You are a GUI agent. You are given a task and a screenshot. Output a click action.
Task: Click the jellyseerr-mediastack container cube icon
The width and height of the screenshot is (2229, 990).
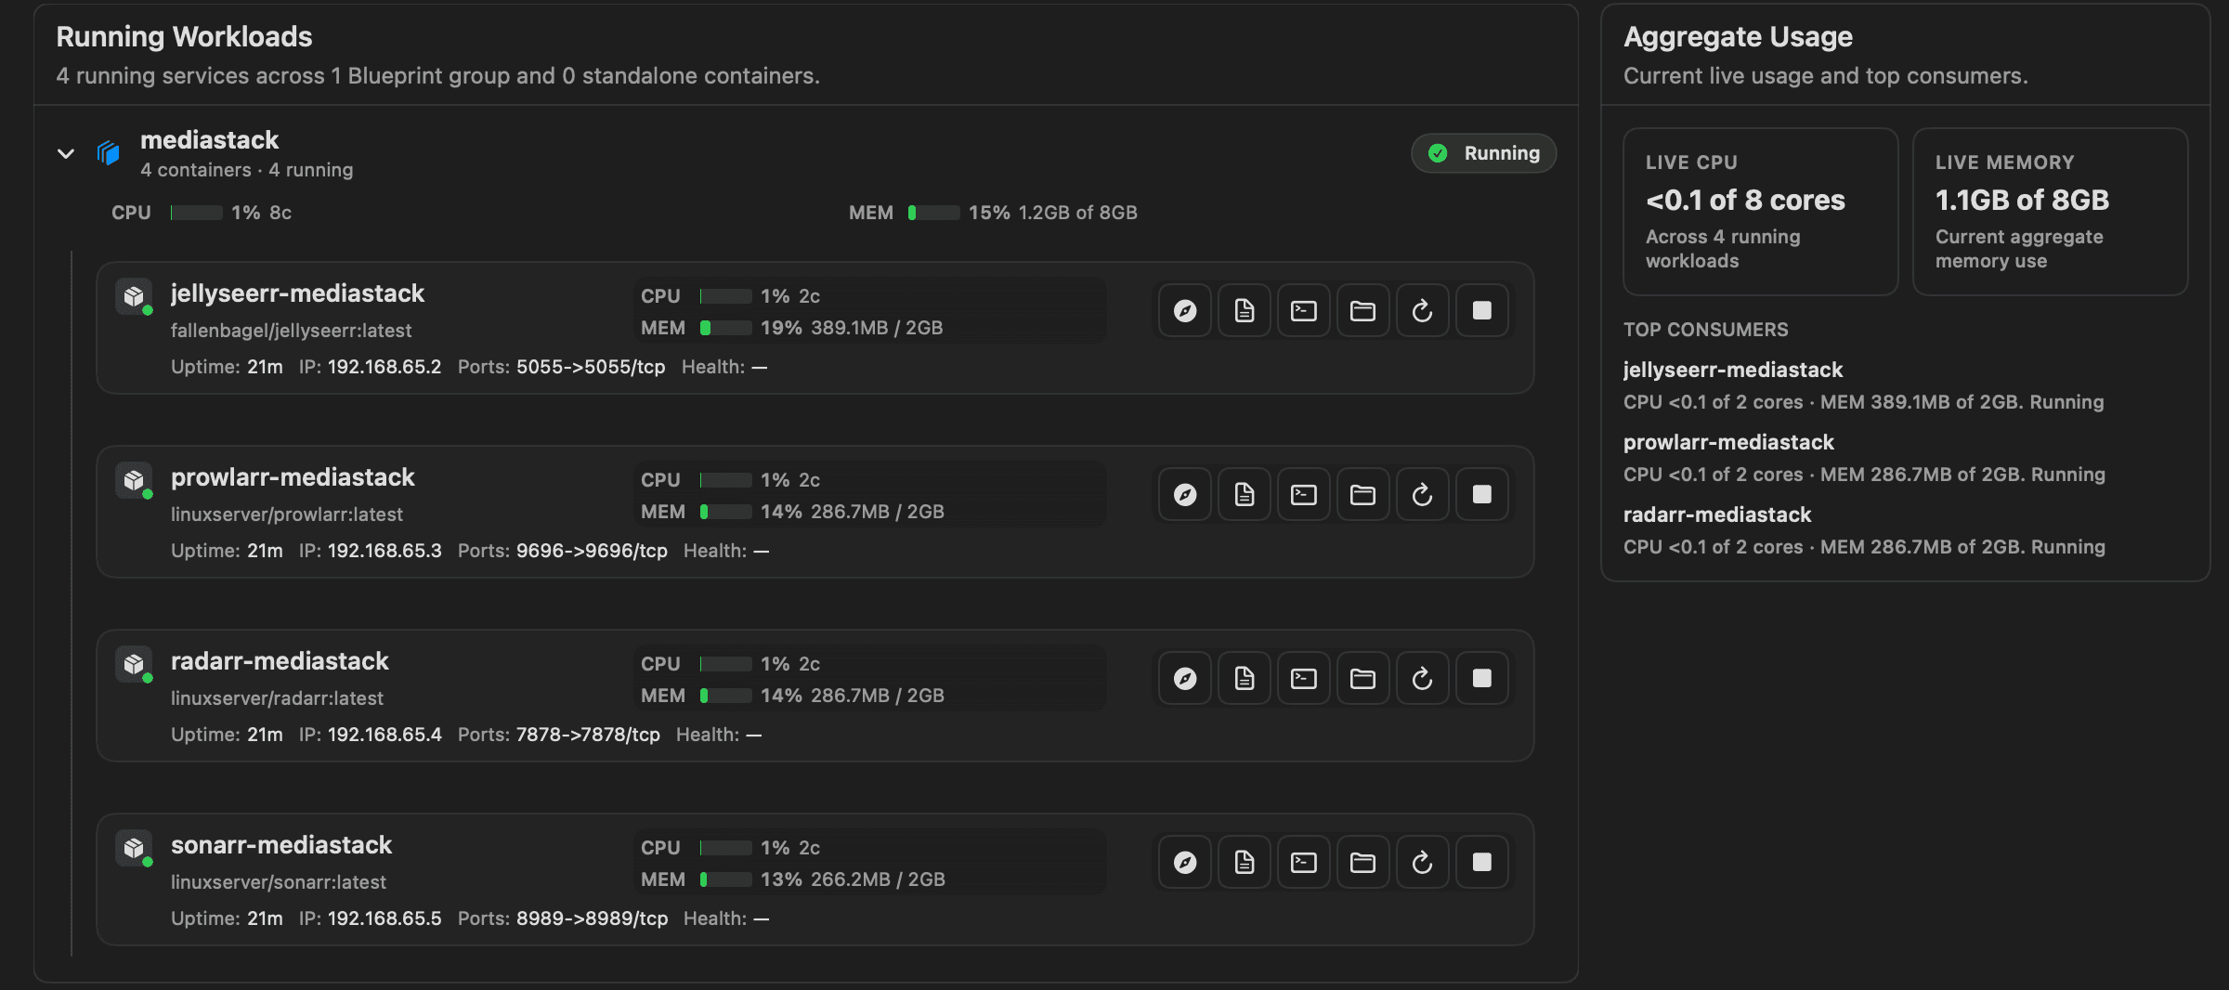[x=134, y=296]
